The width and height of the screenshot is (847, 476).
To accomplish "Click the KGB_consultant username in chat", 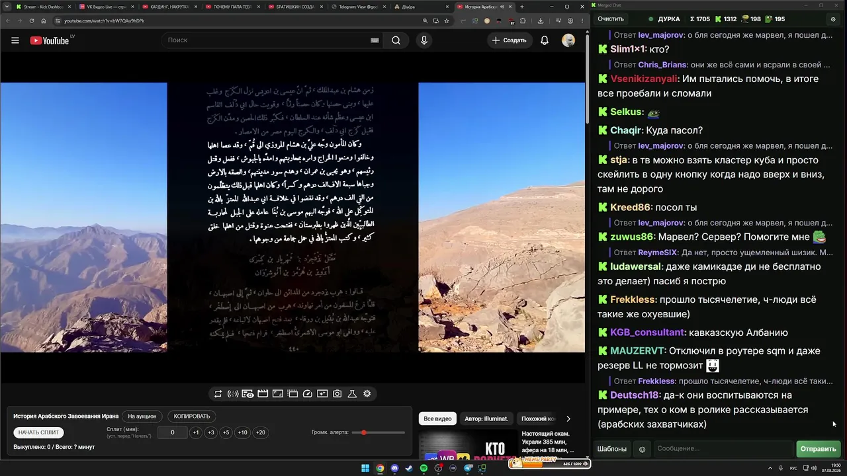I will point(647,333).
